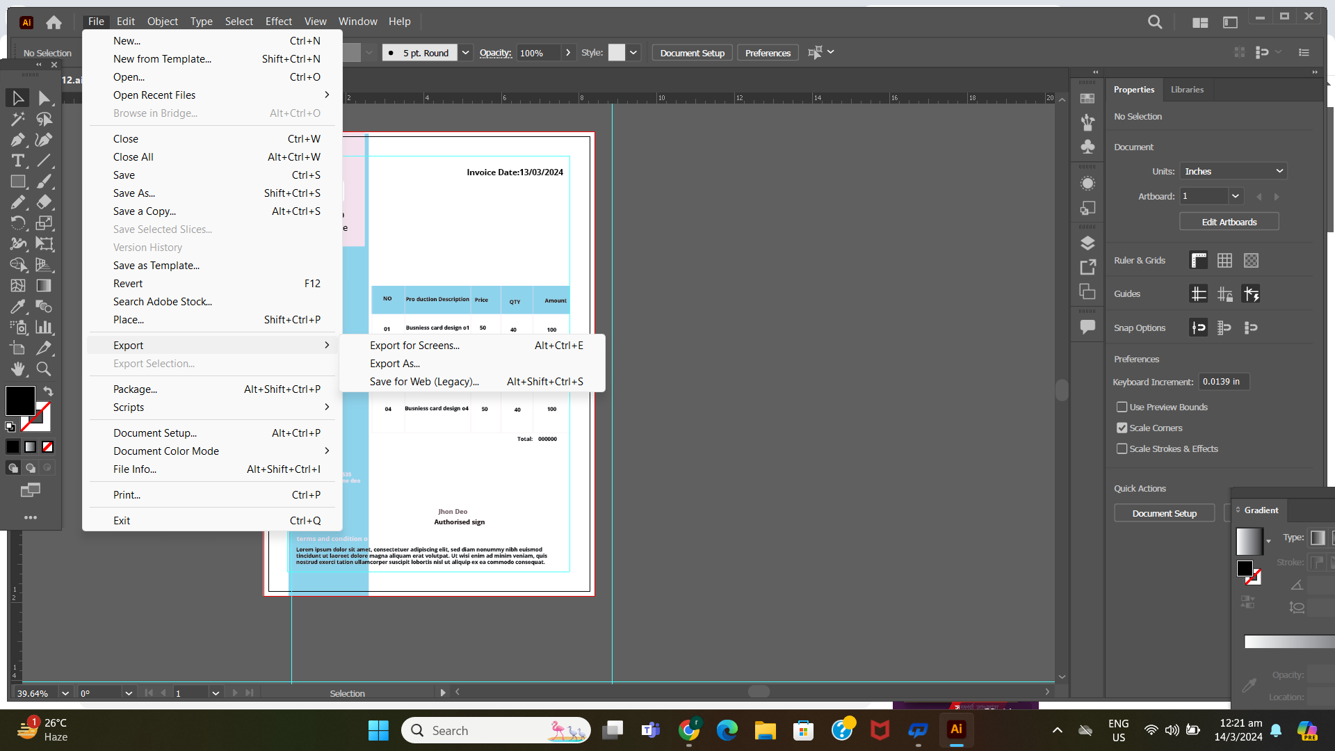This screenshot has height=751, width=1335.
Task: Toggle Use Preview Bounds checkbox
Action: click(1122, 407)
